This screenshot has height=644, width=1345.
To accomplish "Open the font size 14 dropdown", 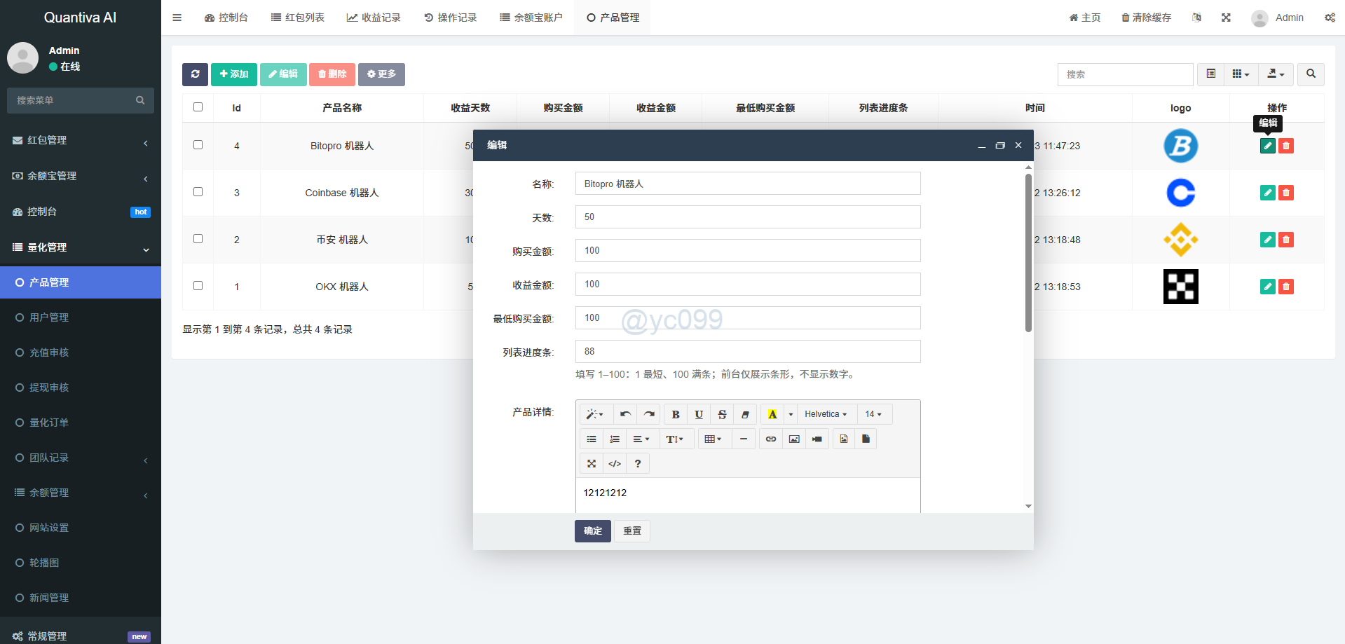I will point(873,414).
